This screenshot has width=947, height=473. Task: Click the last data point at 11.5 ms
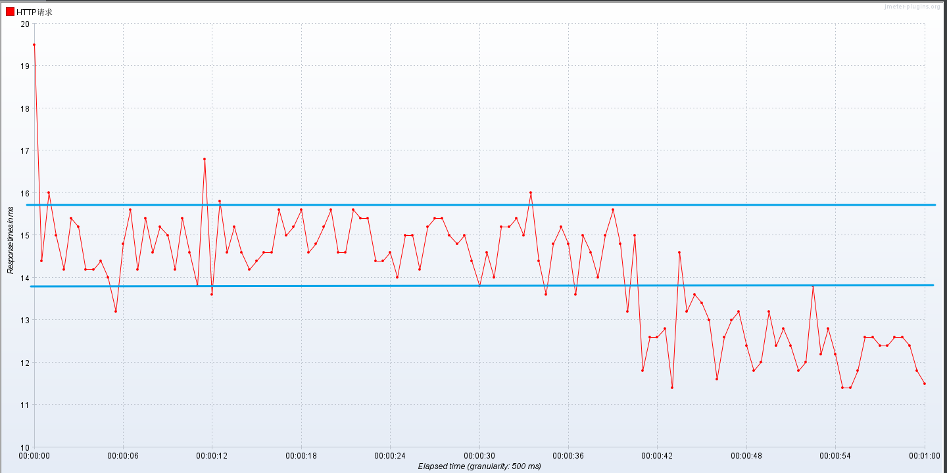[925, 384]
